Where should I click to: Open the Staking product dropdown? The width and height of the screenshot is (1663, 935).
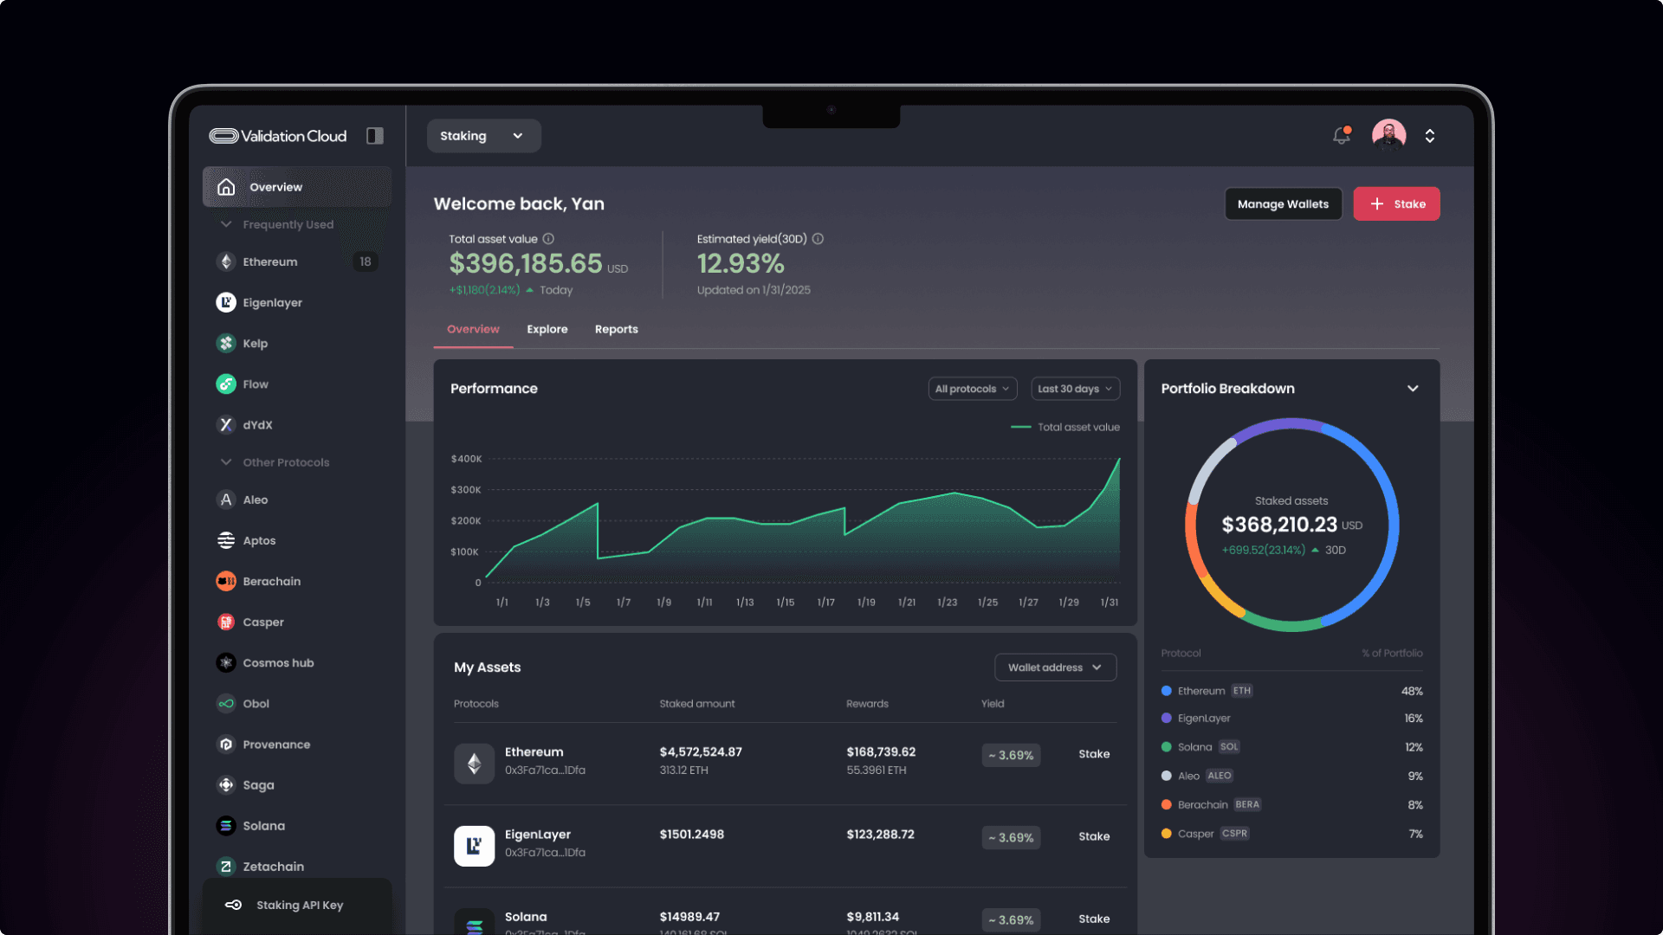pos(483,136)
